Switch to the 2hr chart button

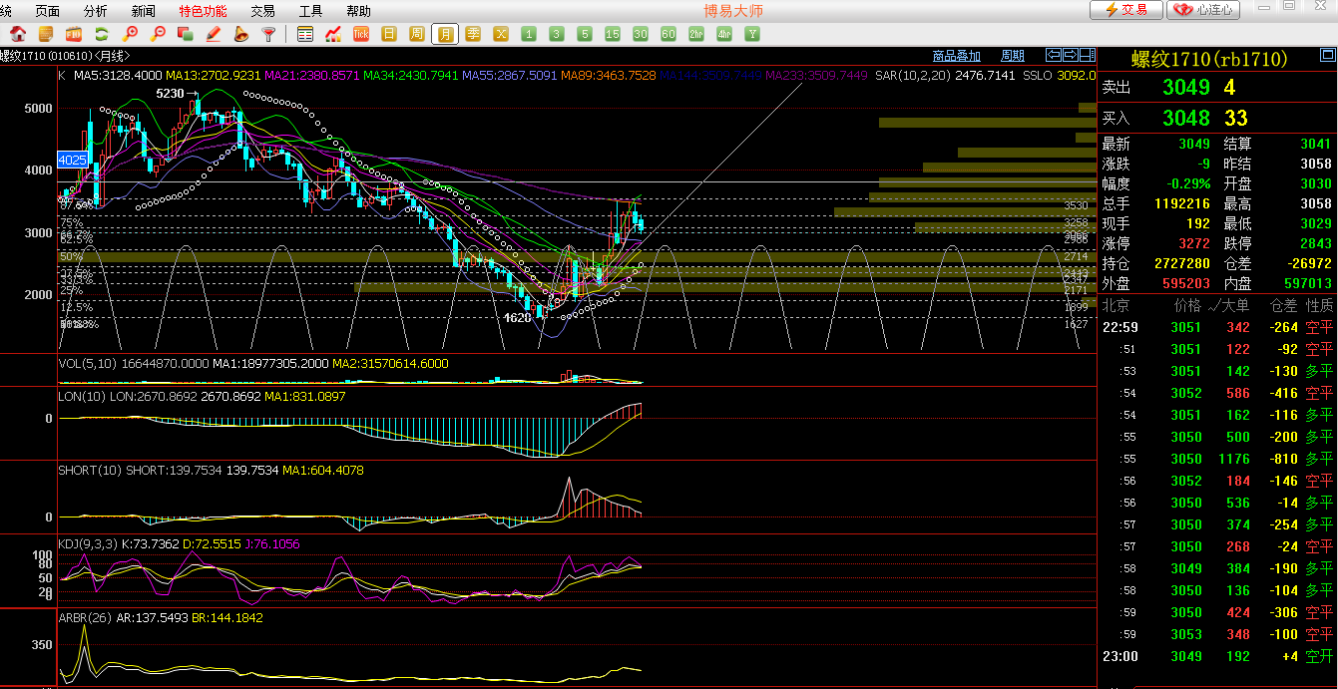[696, 34]
